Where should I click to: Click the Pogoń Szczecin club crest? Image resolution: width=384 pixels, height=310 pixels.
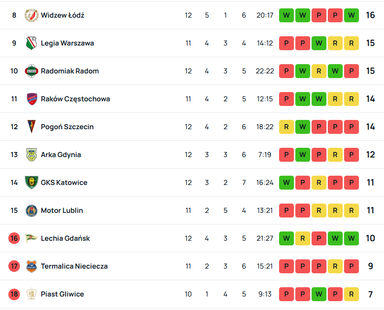tap(31, 127)
